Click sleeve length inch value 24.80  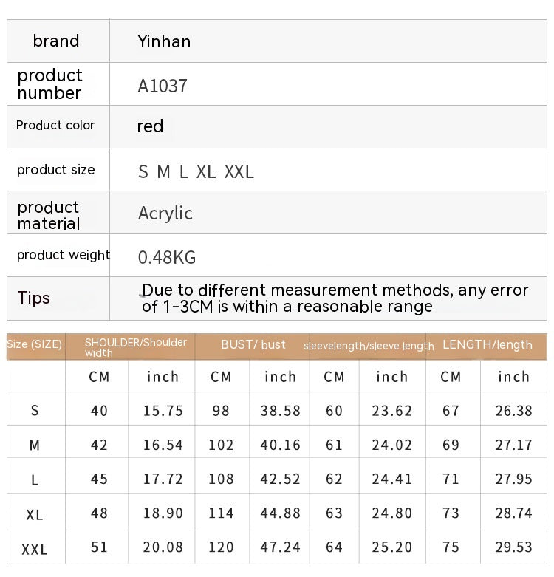point(392,513)
